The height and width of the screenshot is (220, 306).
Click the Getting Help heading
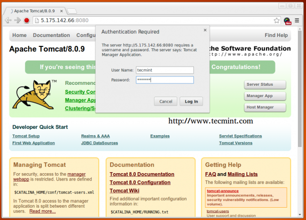click(x=223, y=165)
